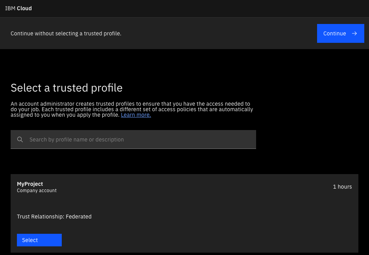Click the Select a trusted profile heading
Screen dimensions: 369x255
pos(66,88)
